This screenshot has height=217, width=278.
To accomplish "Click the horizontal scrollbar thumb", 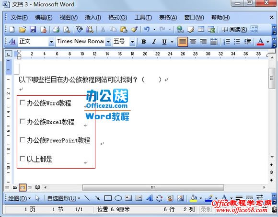I will pos(153,187).
